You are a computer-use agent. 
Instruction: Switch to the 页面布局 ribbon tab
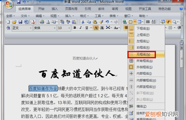[x=71, y=9]
